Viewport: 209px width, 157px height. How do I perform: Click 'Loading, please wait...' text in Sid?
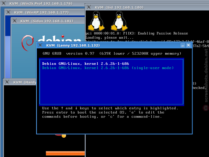(109, 37)
